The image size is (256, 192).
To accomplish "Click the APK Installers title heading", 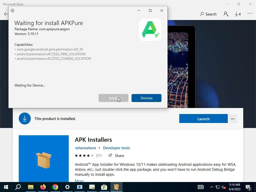I will pyautogui.click(x=93, y=140).
